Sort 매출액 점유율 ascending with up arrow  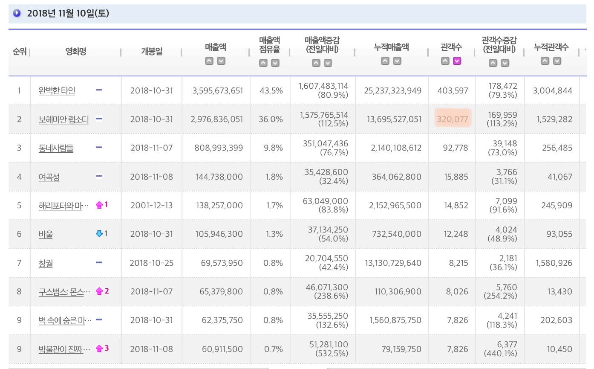coord(263,63)
